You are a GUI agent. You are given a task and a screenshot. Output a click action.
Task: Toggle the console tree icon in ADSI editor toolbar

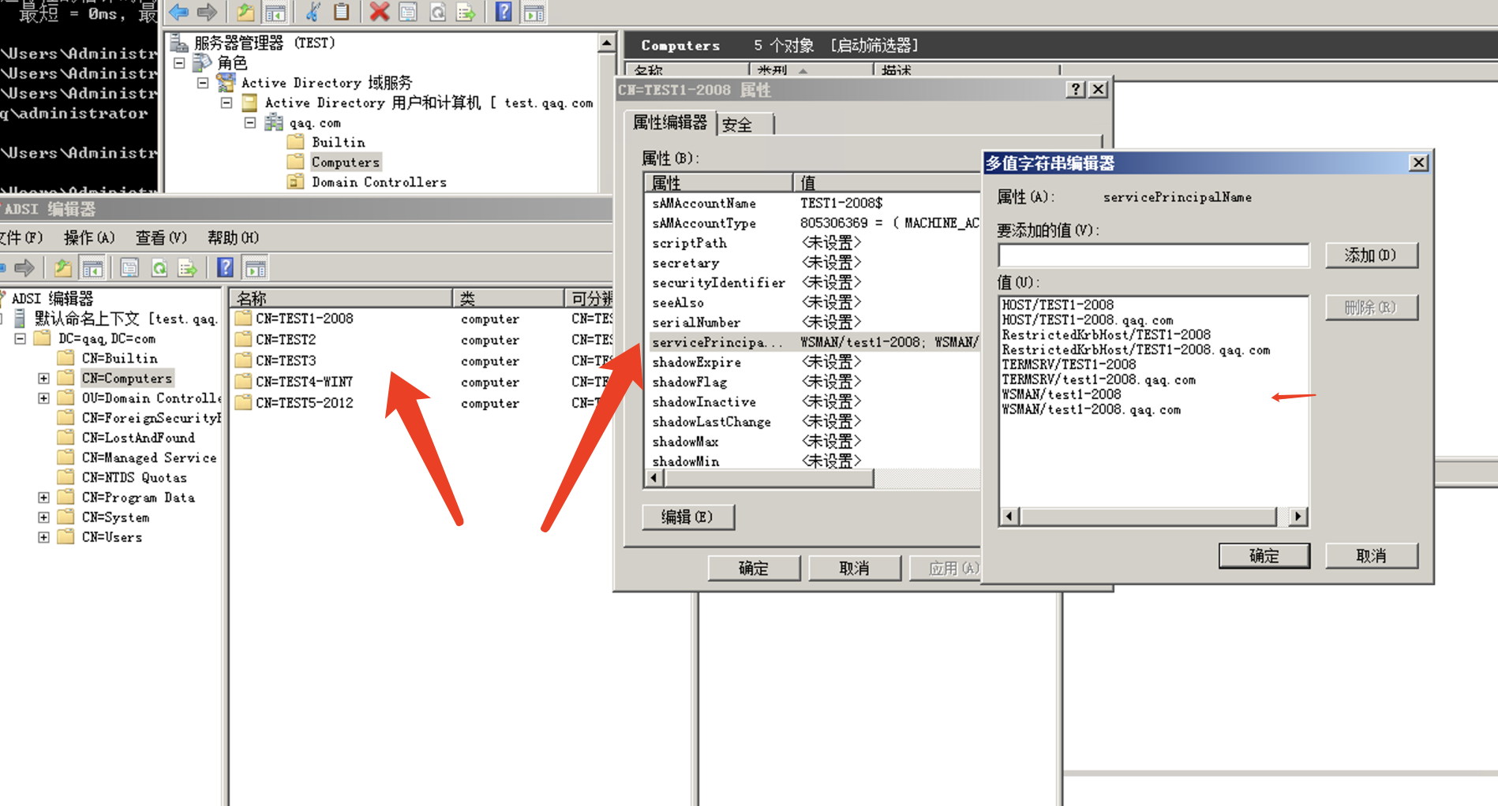[92, 267]
